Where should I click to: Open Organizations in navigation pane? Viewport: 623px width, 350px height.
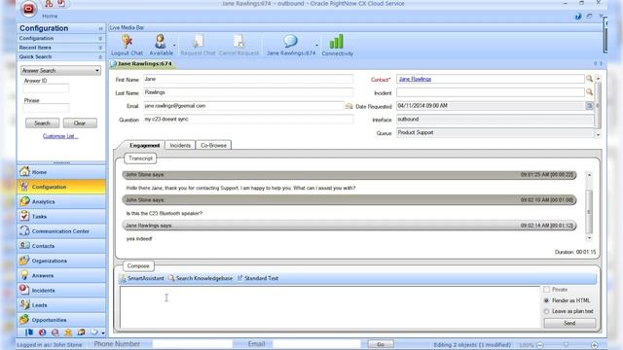61,261
